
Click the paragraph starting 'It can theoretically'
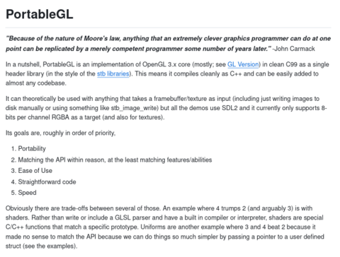coord(166,108)
